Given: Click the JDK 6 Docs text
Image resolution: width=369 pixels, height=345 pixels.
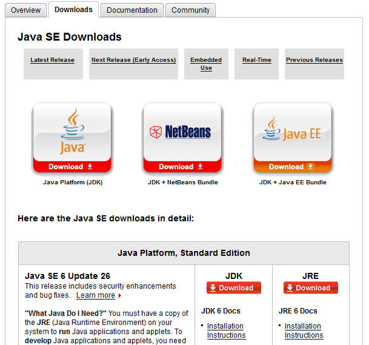Looking at the screenshot, I should [x=221, y=311].
